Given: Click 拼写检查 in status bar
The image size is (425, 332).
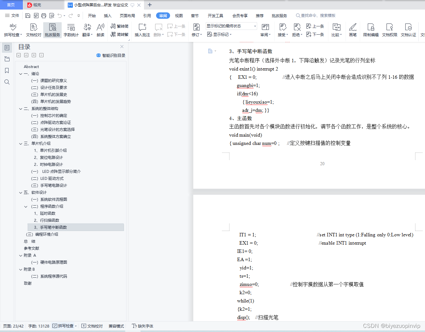Looking at the screenshot, I should (65, 326).
